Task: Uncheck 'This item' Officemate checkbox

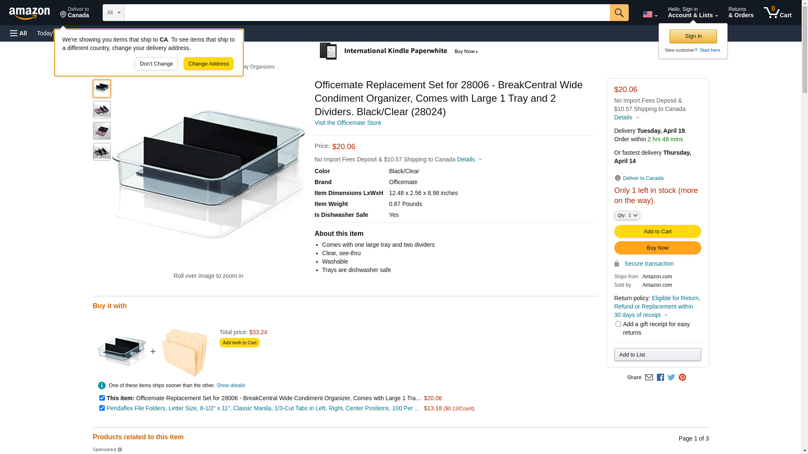Action: point(102,398)
